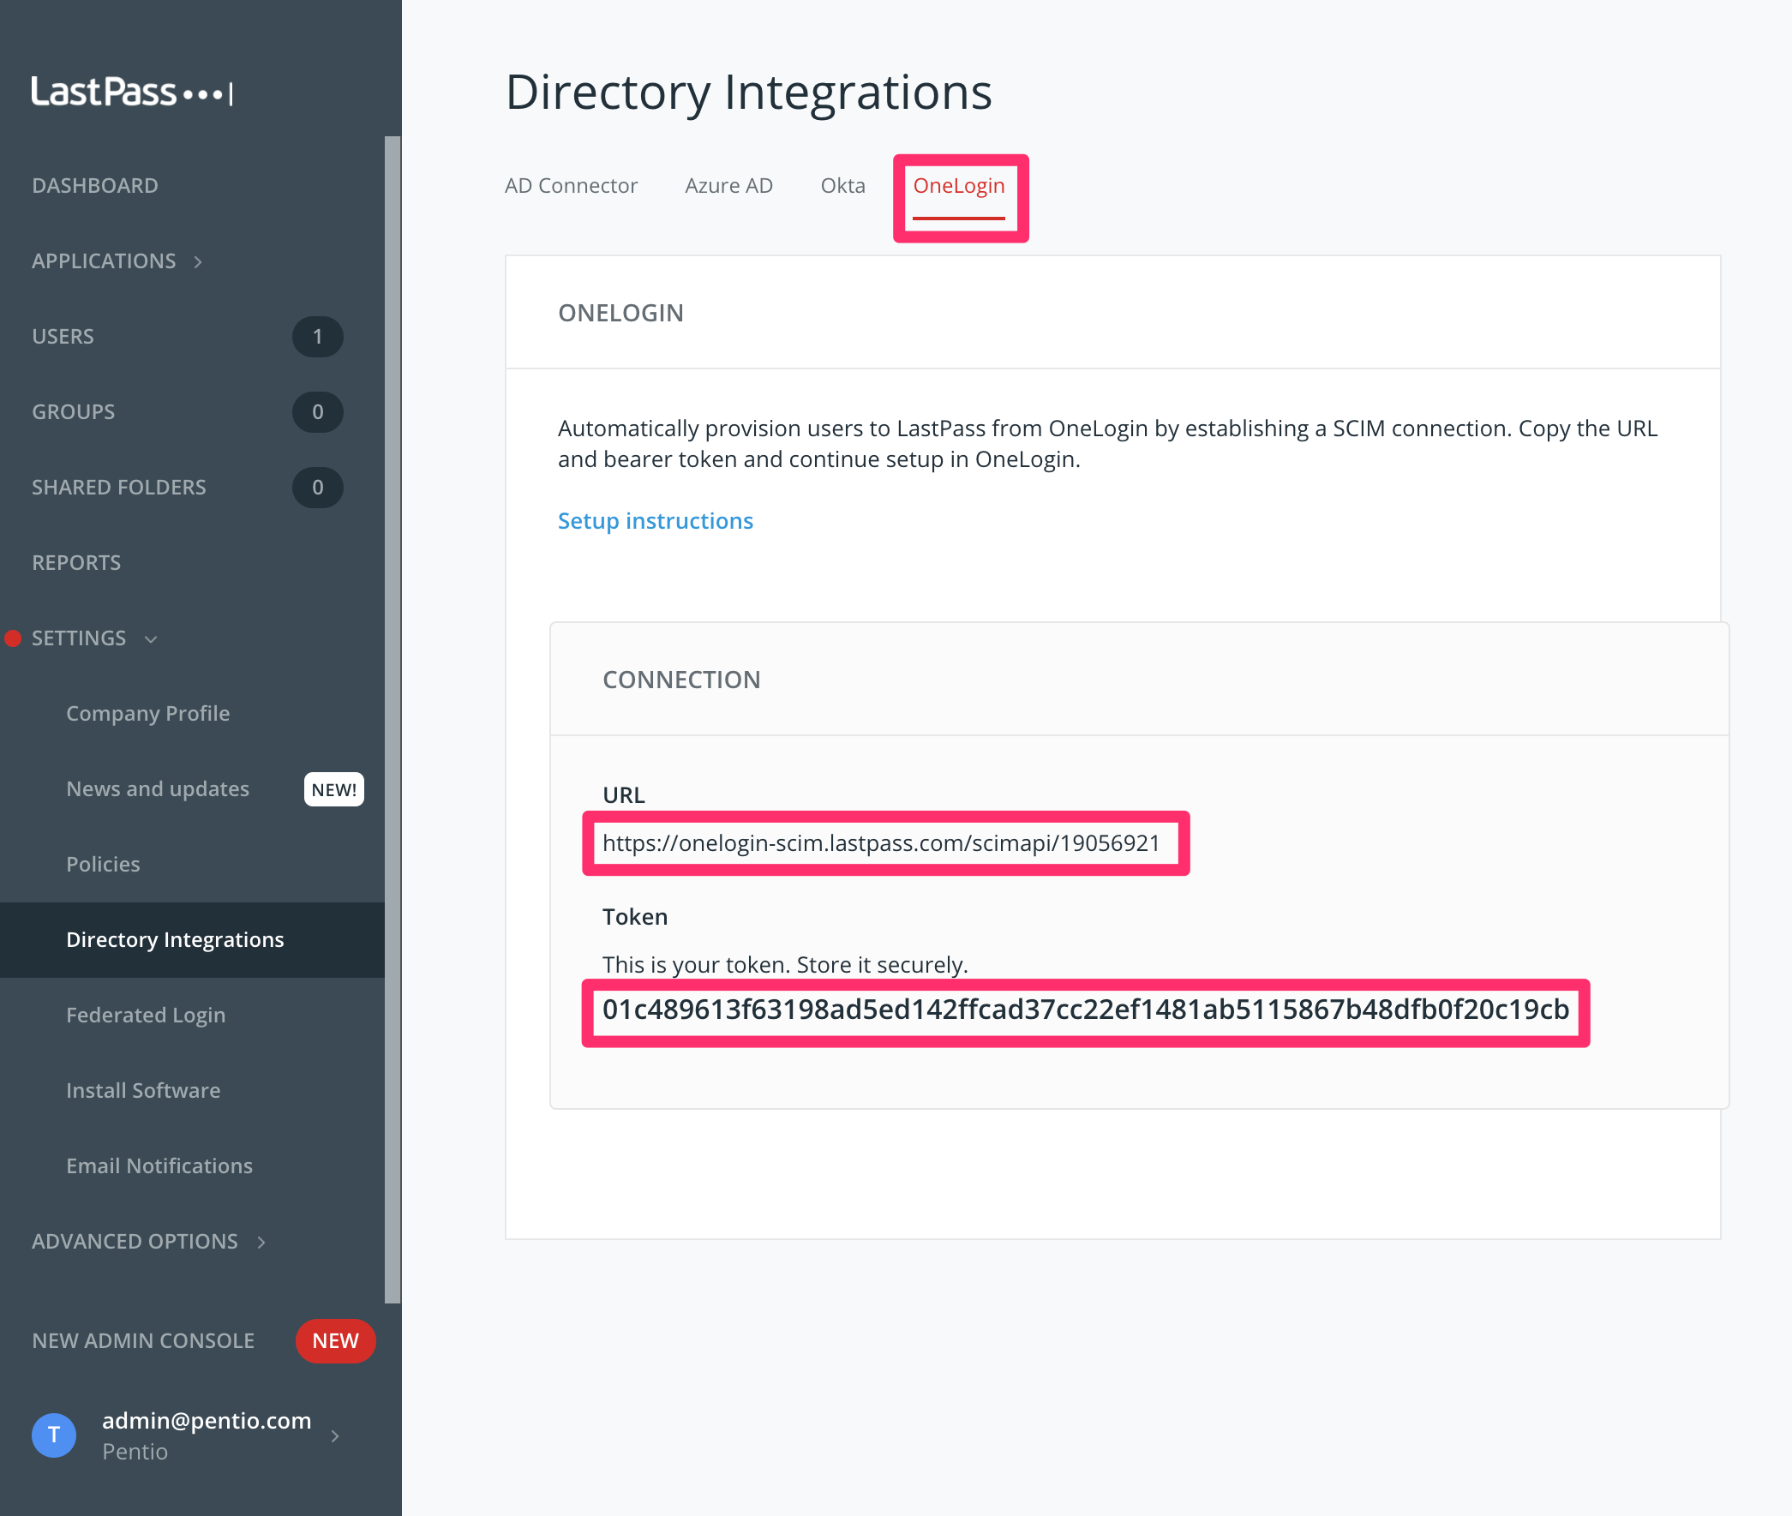This screenshot has height=1516, width=1792.
Task: Switch to the Azure AD tab
Action: tap(728, 187)
